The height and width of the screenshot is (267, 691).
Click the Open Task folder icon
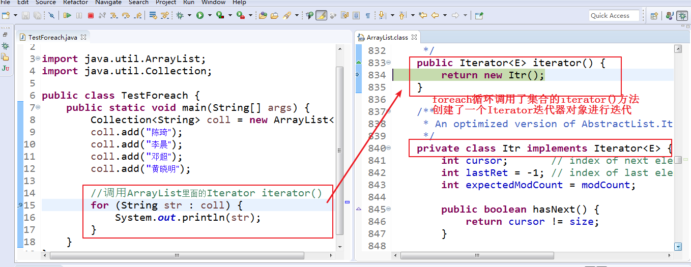click(274, 16)
